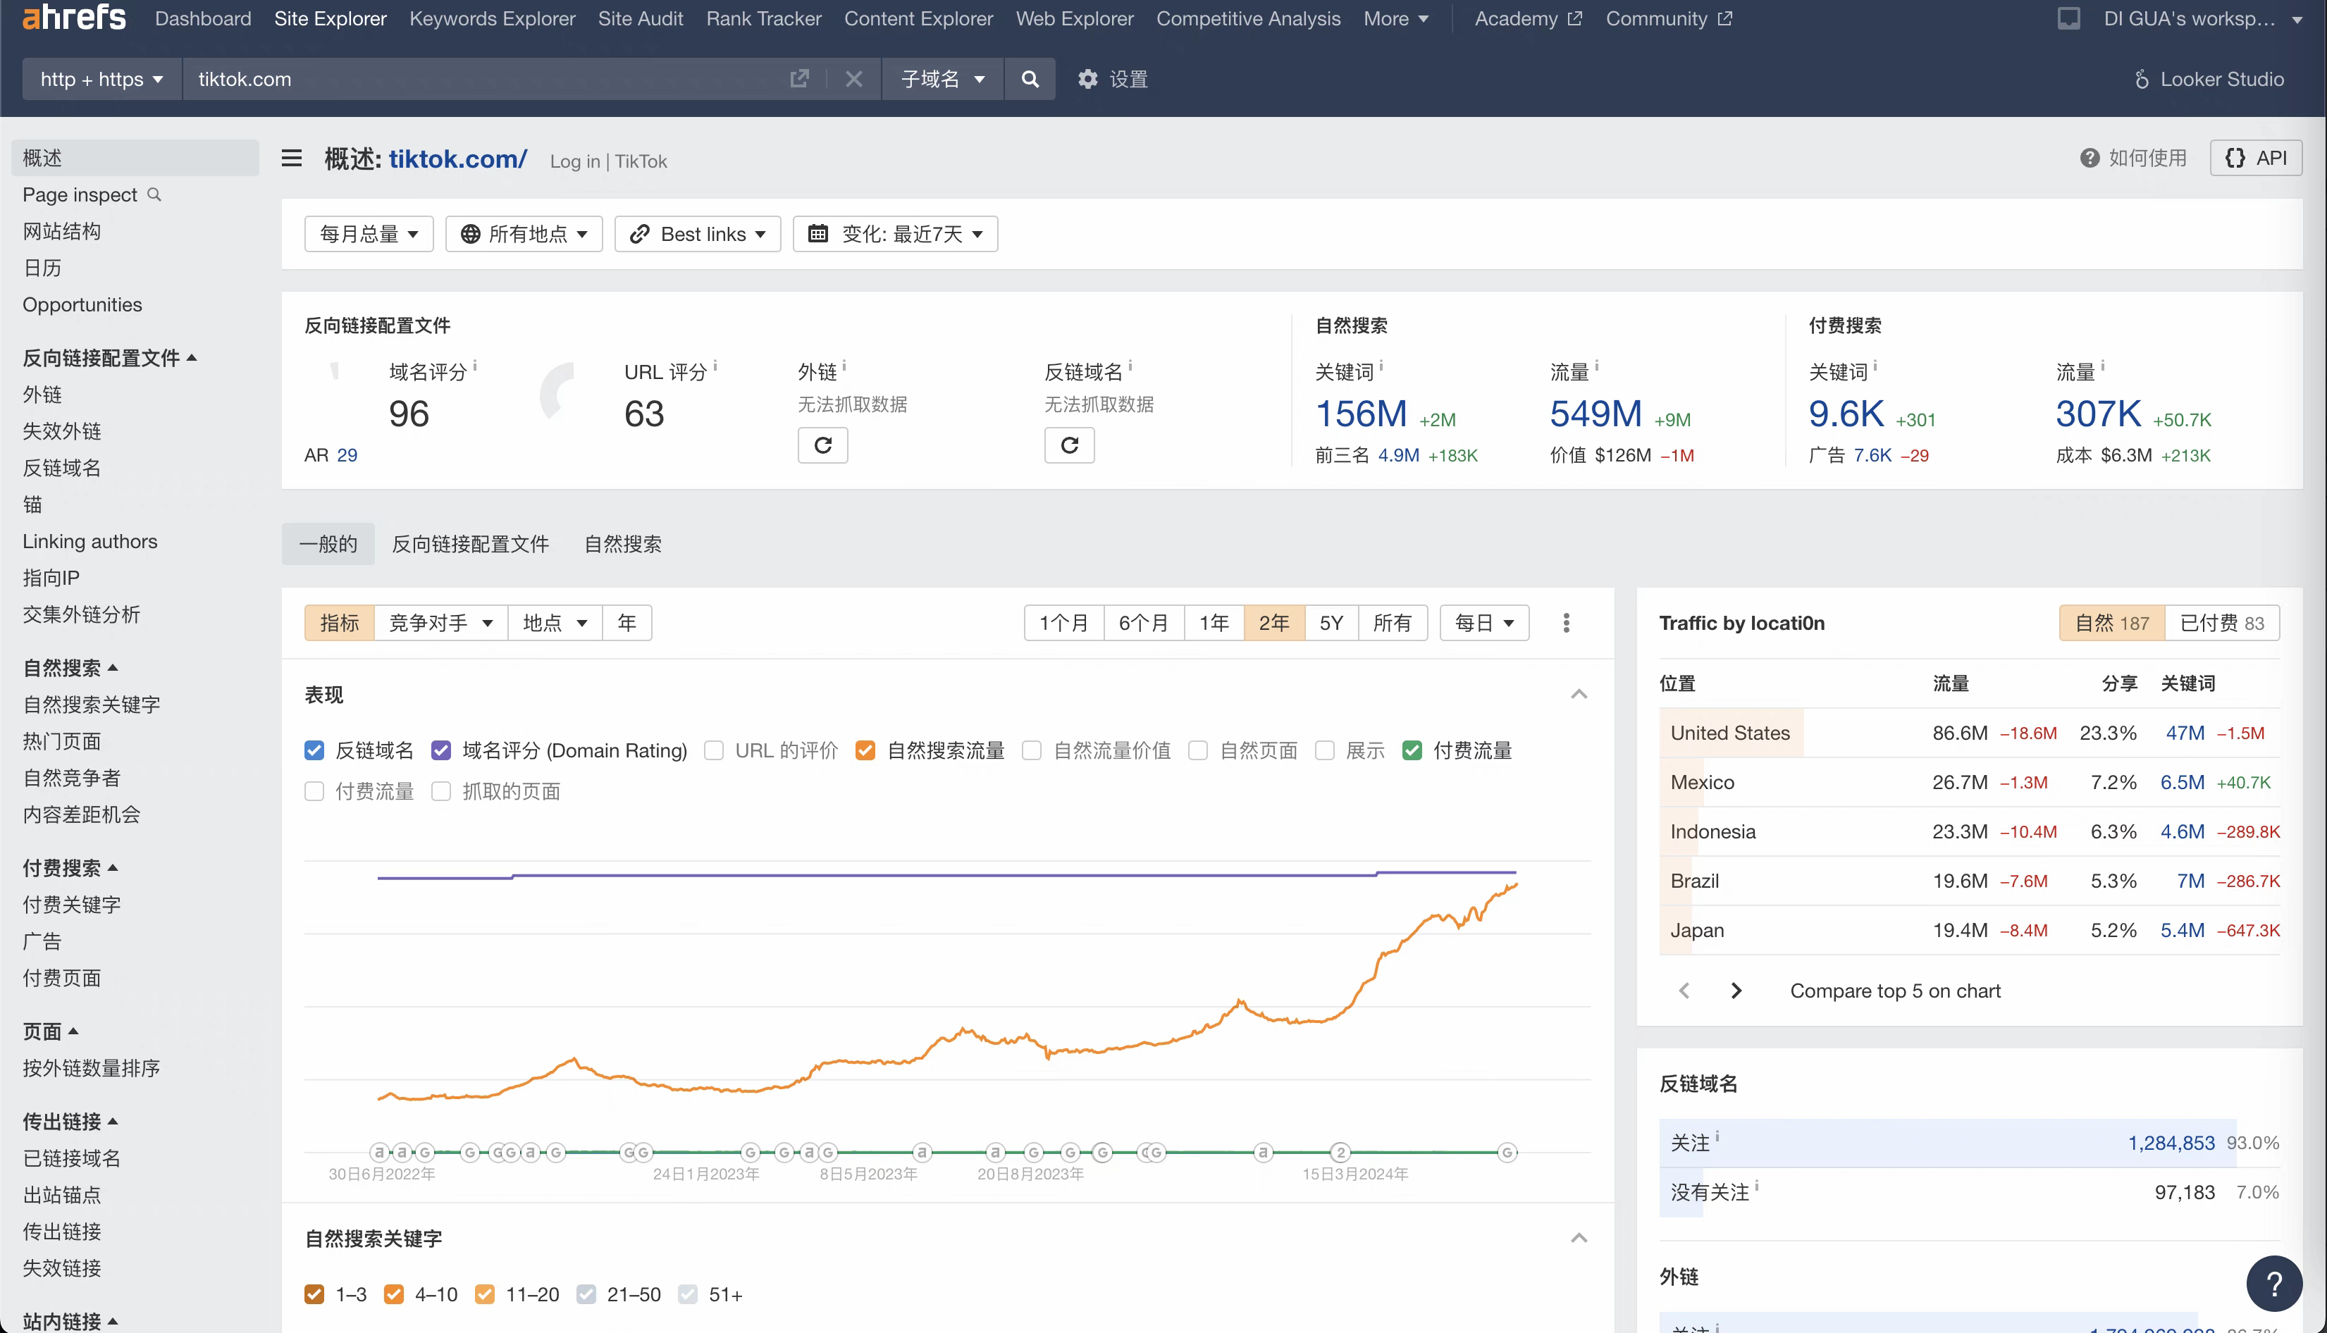Open Keywords Explorer in top menu
2327x1333 pixels.
[x=492, y=18]
